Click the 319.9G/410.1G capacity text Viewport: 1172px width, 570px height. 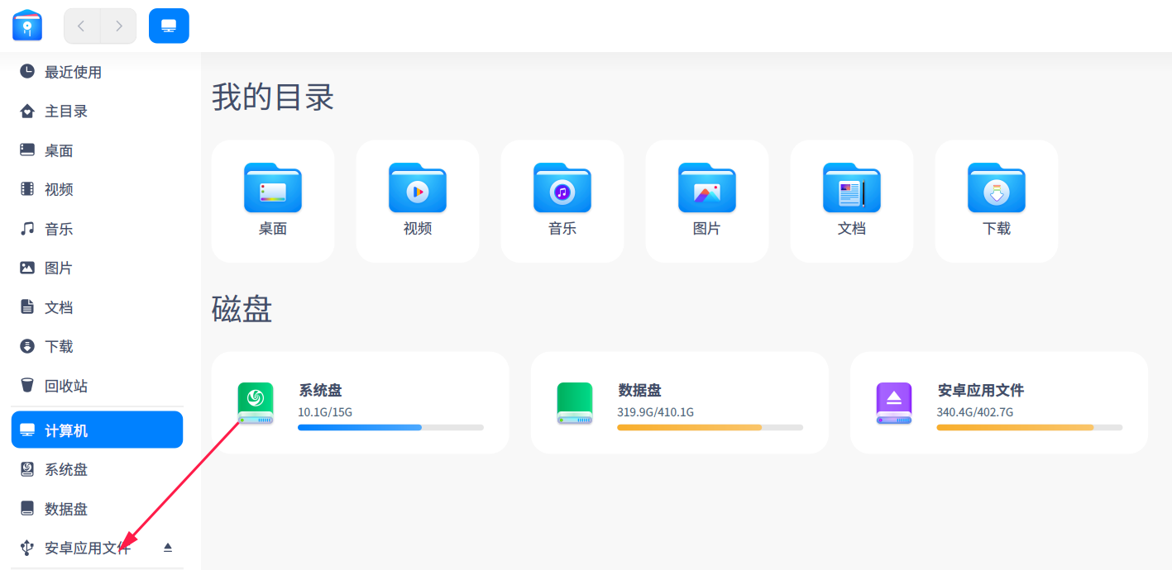pyautogui.click(x=655, y=411)
